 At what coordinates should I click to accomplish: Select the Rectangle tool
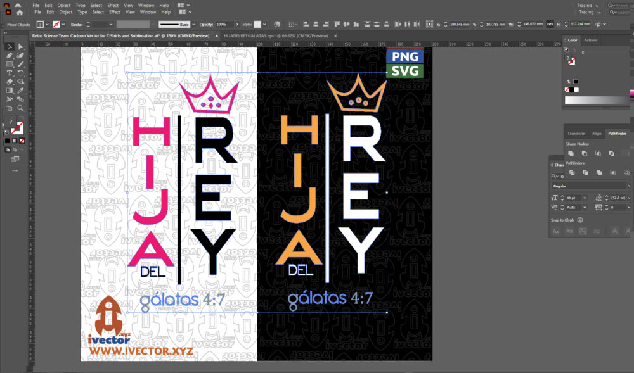click(10, 65)
